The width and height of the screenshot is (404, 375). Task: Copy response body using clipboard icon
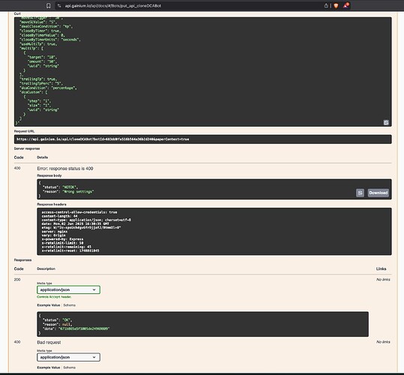(360, 193)
